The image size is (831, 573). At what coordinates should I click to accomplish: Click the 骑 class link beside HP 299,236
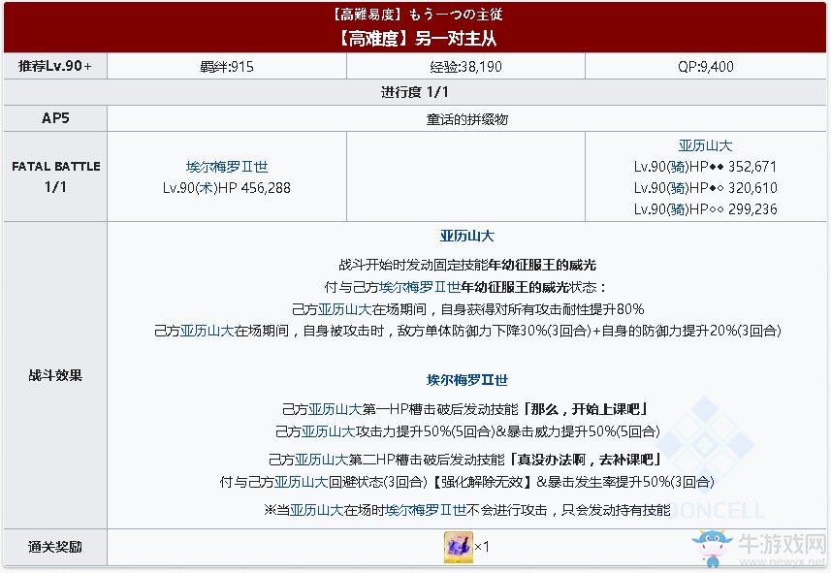678,209
